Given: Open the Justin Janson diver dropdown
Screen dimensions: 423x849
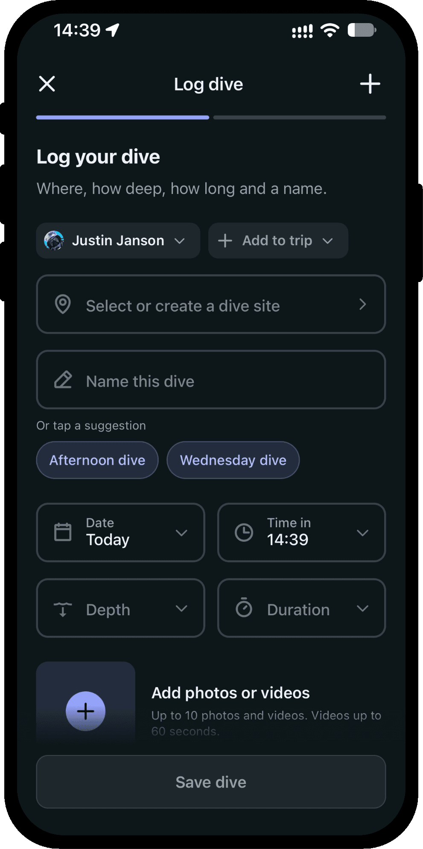Looking at the screenshot, I should [x=118, y=241].
